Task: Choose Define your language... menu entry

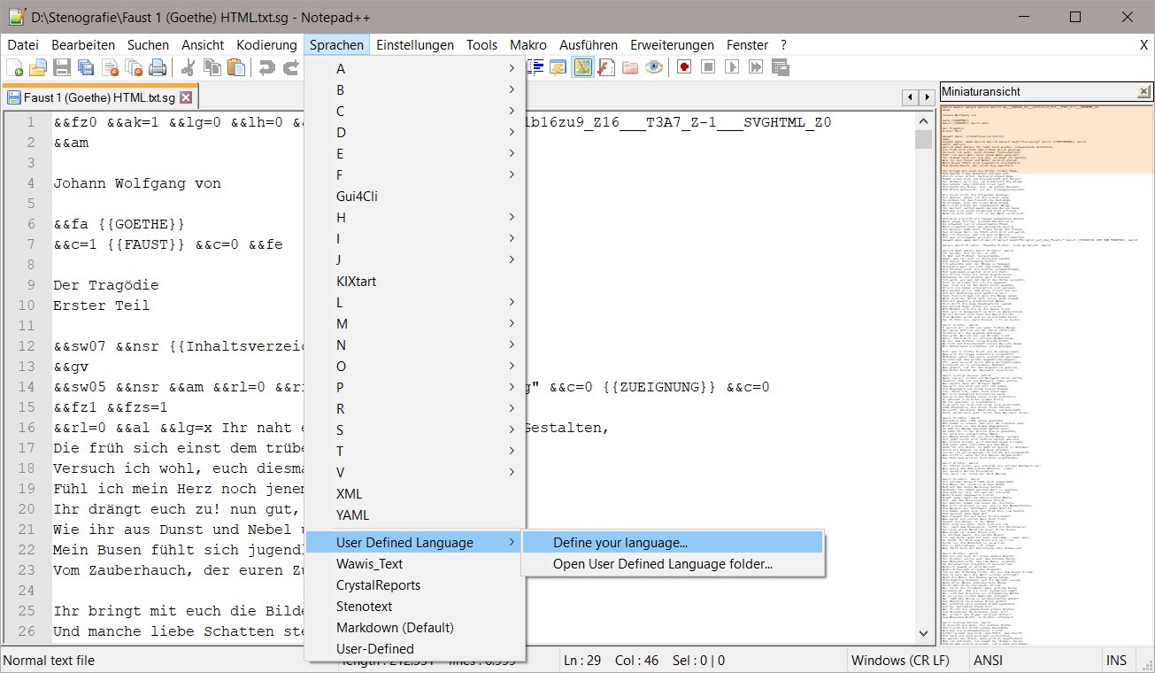Action: click(x=620, y=543)
